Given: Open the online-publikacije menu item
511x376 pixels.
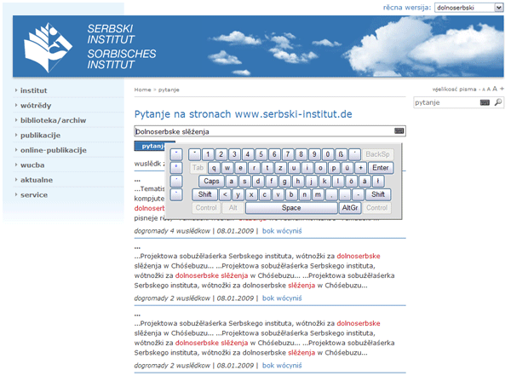Looking at the screenshot, I should point(54,150).
